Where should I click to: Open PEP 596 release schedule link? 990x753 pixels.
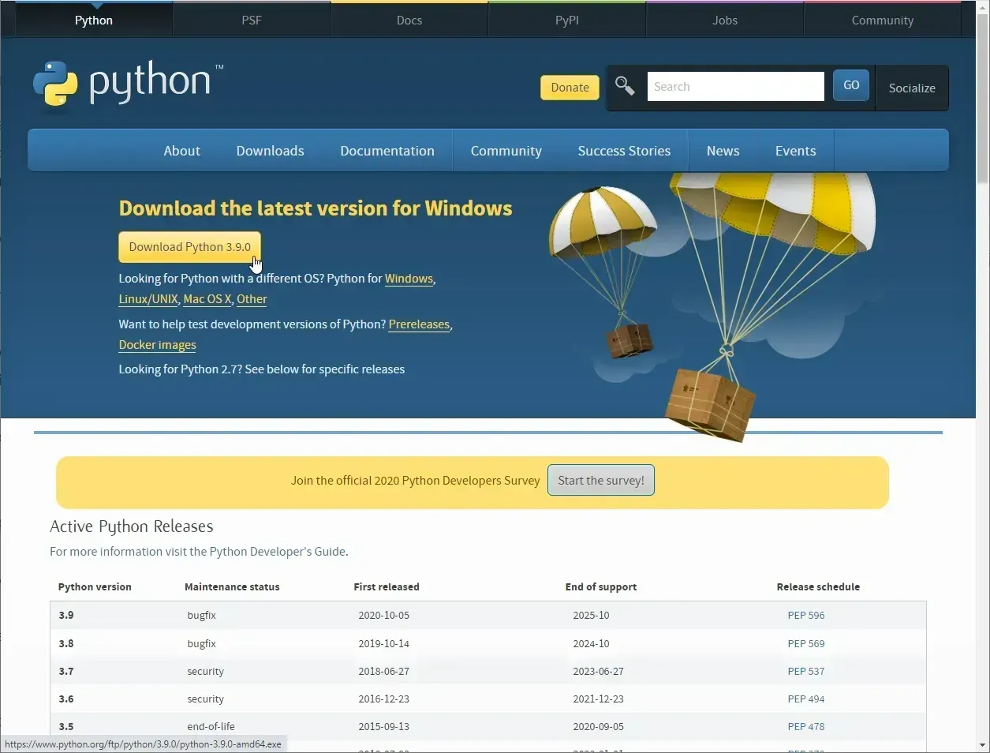click(805, 616)
